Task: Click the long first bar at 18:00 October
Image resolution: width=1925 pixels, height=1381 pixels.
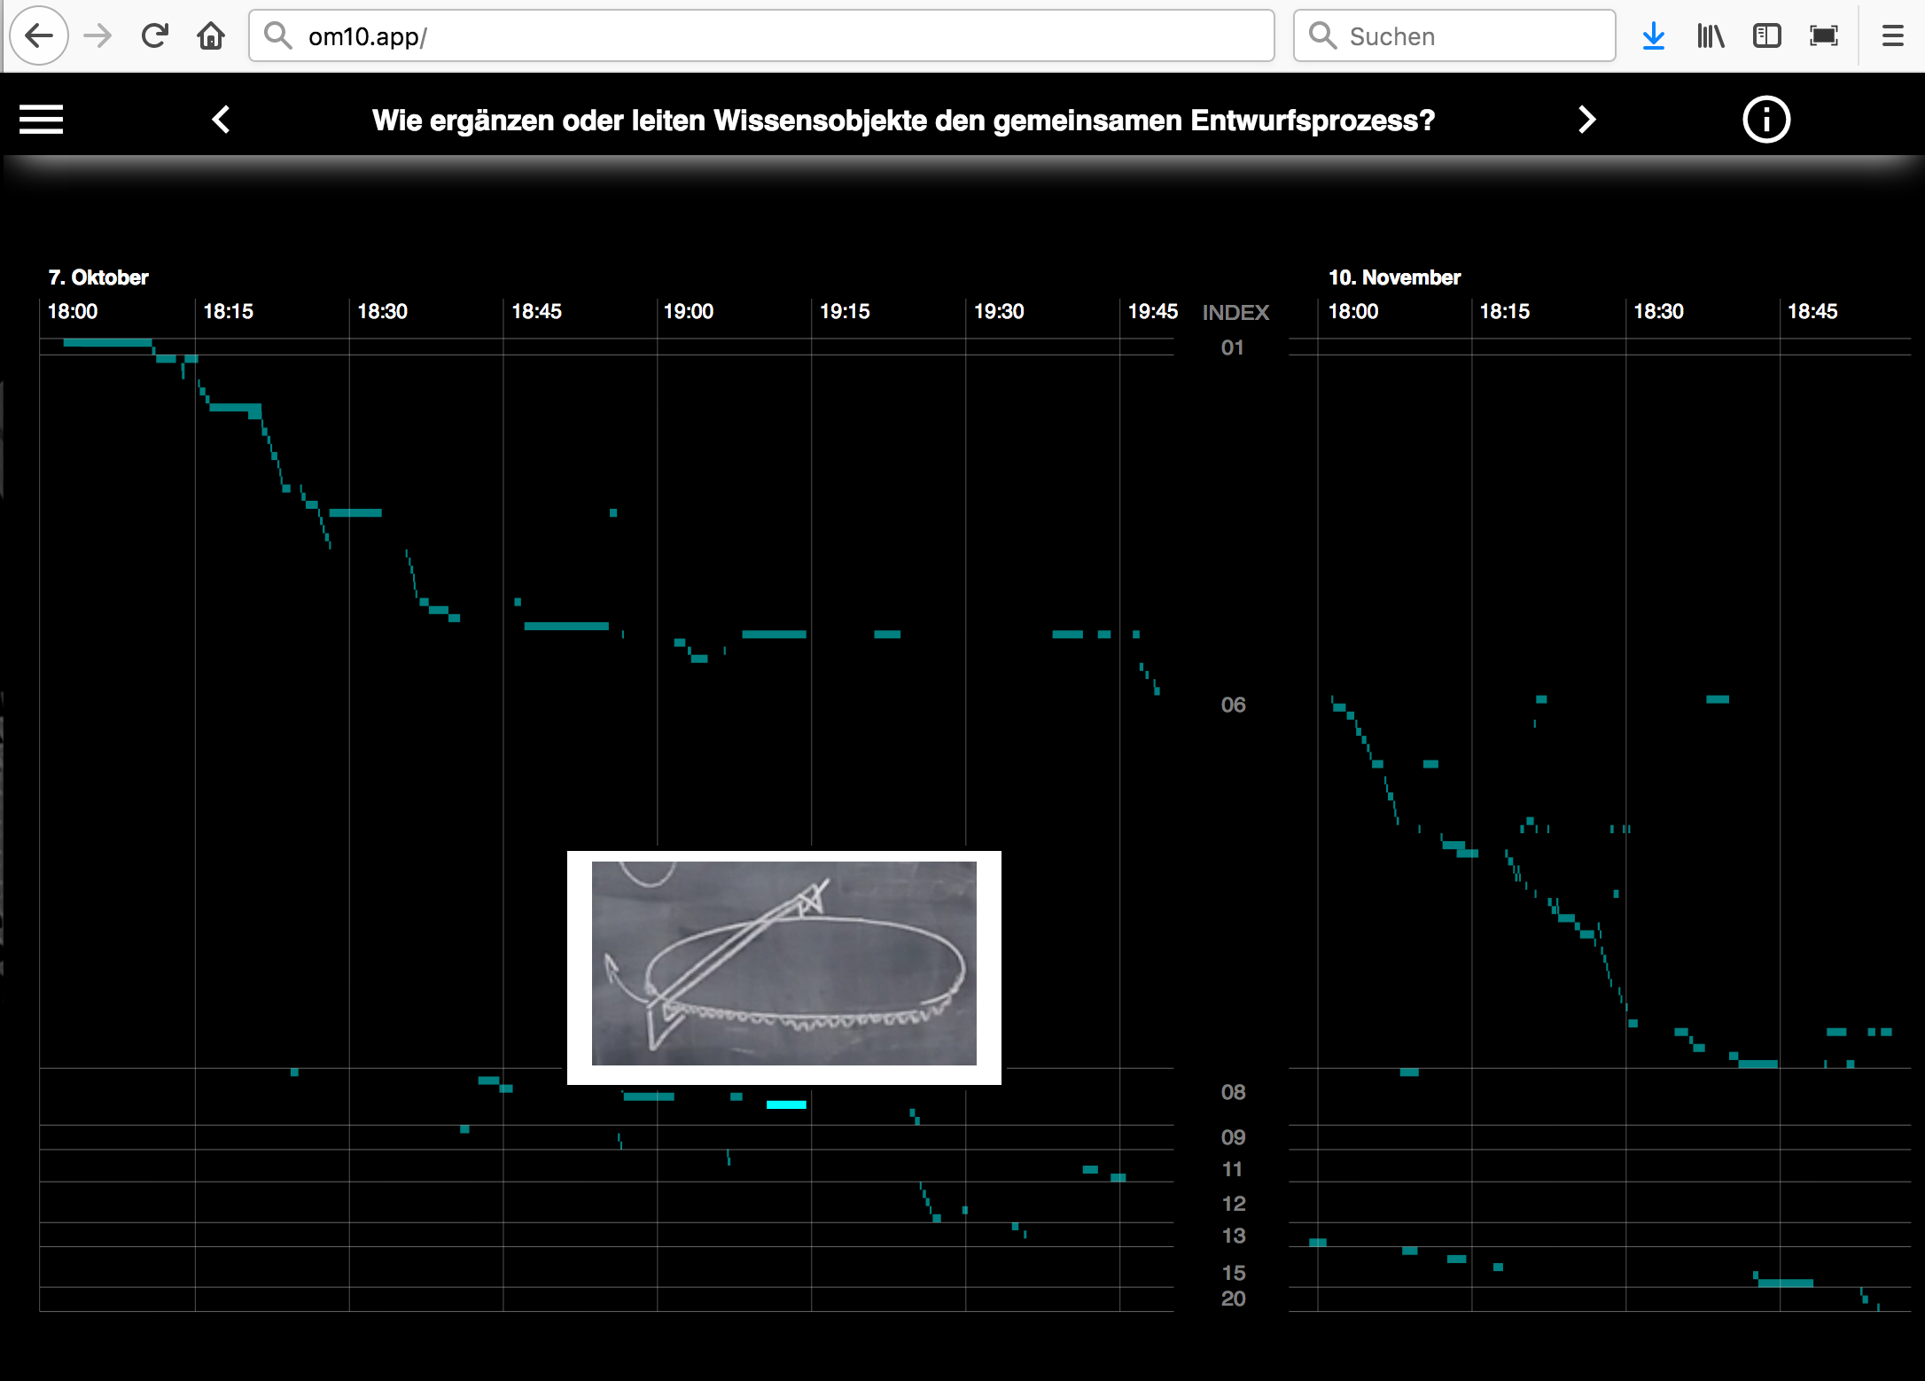Action: point(107,342)
